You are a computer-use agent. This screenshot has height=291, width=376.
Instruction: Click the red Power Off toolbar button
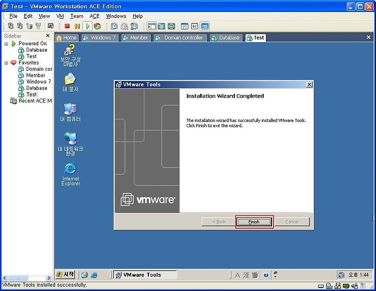(x=67, y=26)
